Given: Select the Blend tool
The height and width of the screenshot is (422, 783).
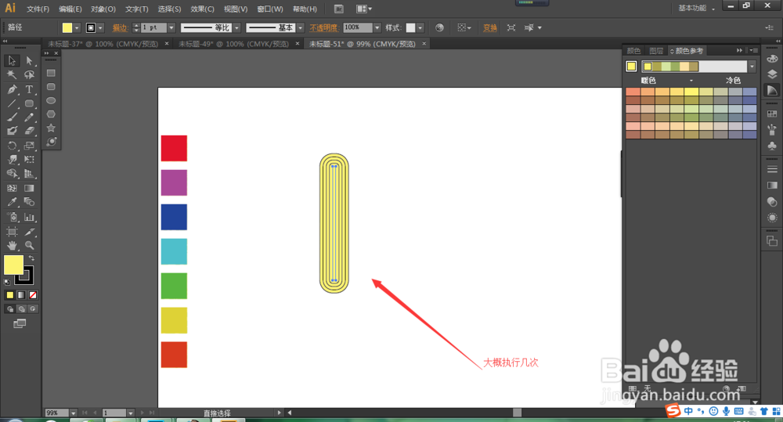Looking at the screenshot, I should click(29, 202).
